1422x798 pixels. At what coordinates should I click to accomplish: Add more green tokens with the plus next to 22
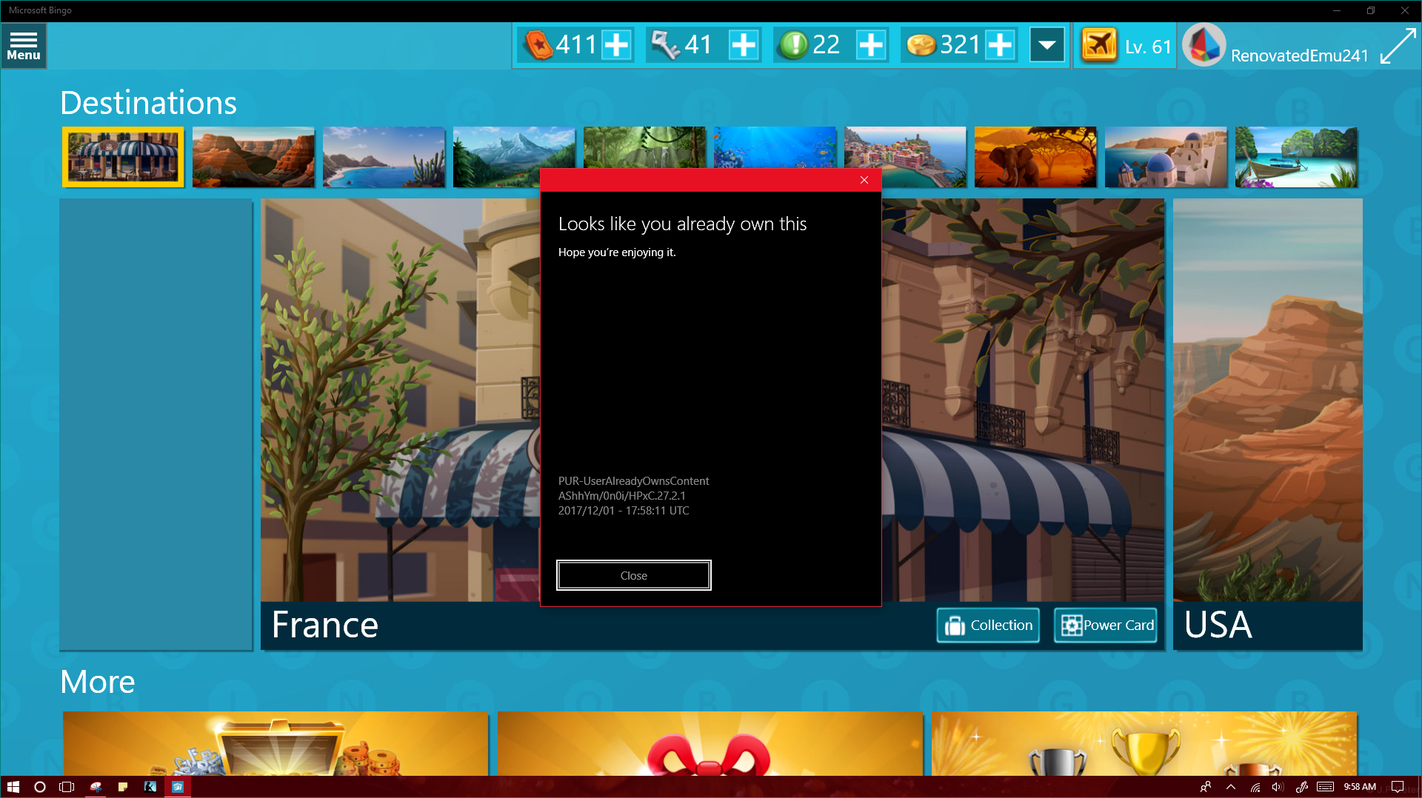[x=871, y=45]
